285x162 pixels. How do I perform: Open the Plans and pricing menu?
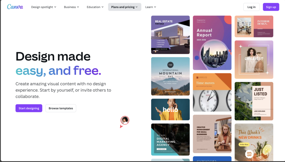click(124, 7)
